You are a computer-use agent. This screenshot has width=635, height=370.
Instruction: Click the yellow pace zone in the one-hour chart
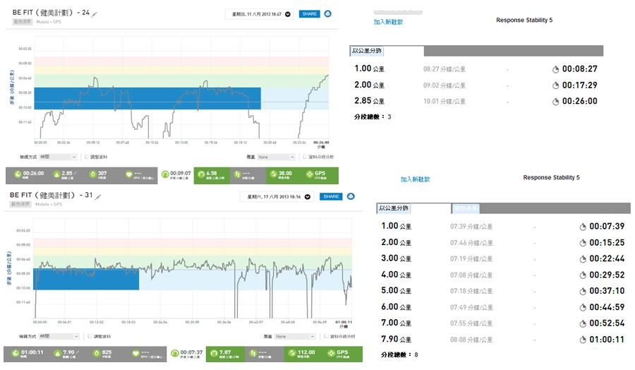[x=193, y=251]
